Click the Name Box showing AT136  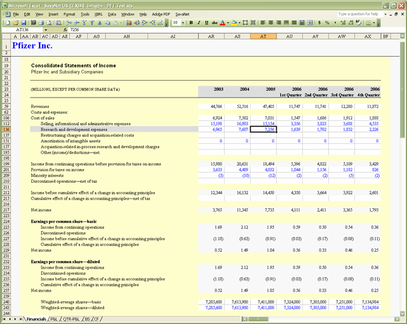pos(23,30)
